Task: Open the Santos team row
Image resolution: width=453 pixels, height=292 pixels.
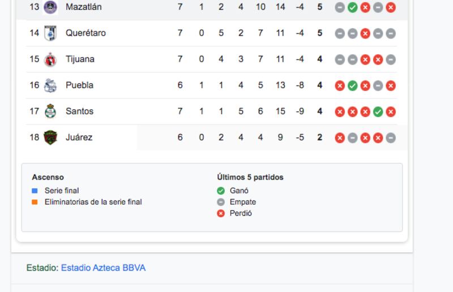Action: pyautogui.click(x=211, y=111)
